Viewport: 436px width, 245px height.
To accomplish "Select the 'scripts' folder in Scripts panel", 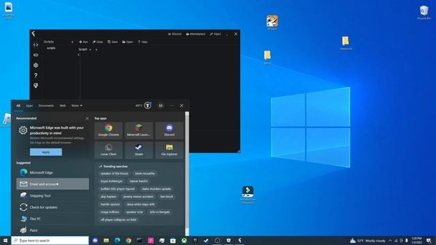I will pos(51,48).
